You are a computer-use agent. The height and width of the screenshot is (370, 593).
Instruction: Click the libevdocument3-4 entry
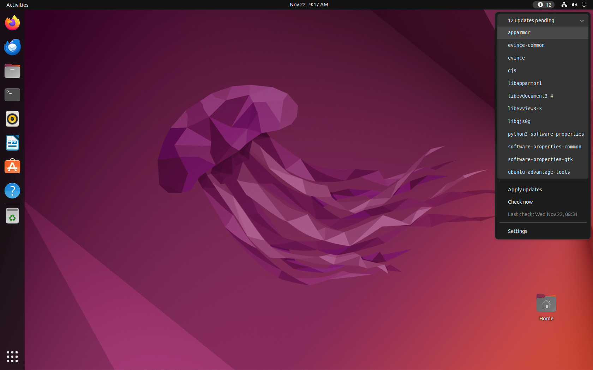[543, 96]
